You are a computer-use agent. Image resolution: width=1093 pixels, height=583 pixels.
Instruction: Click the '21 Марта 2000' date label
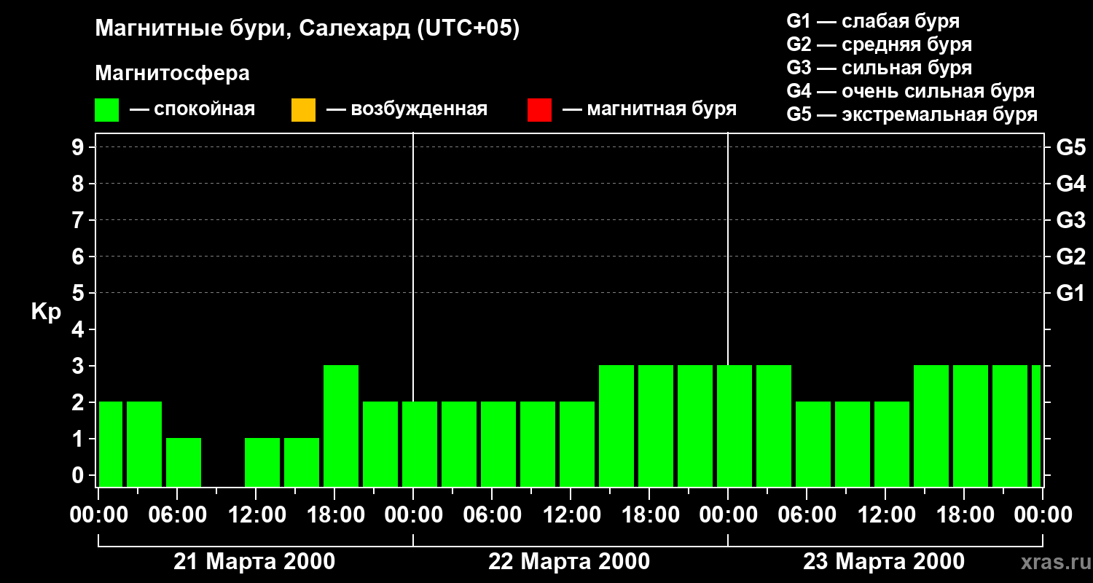point(254,562)
